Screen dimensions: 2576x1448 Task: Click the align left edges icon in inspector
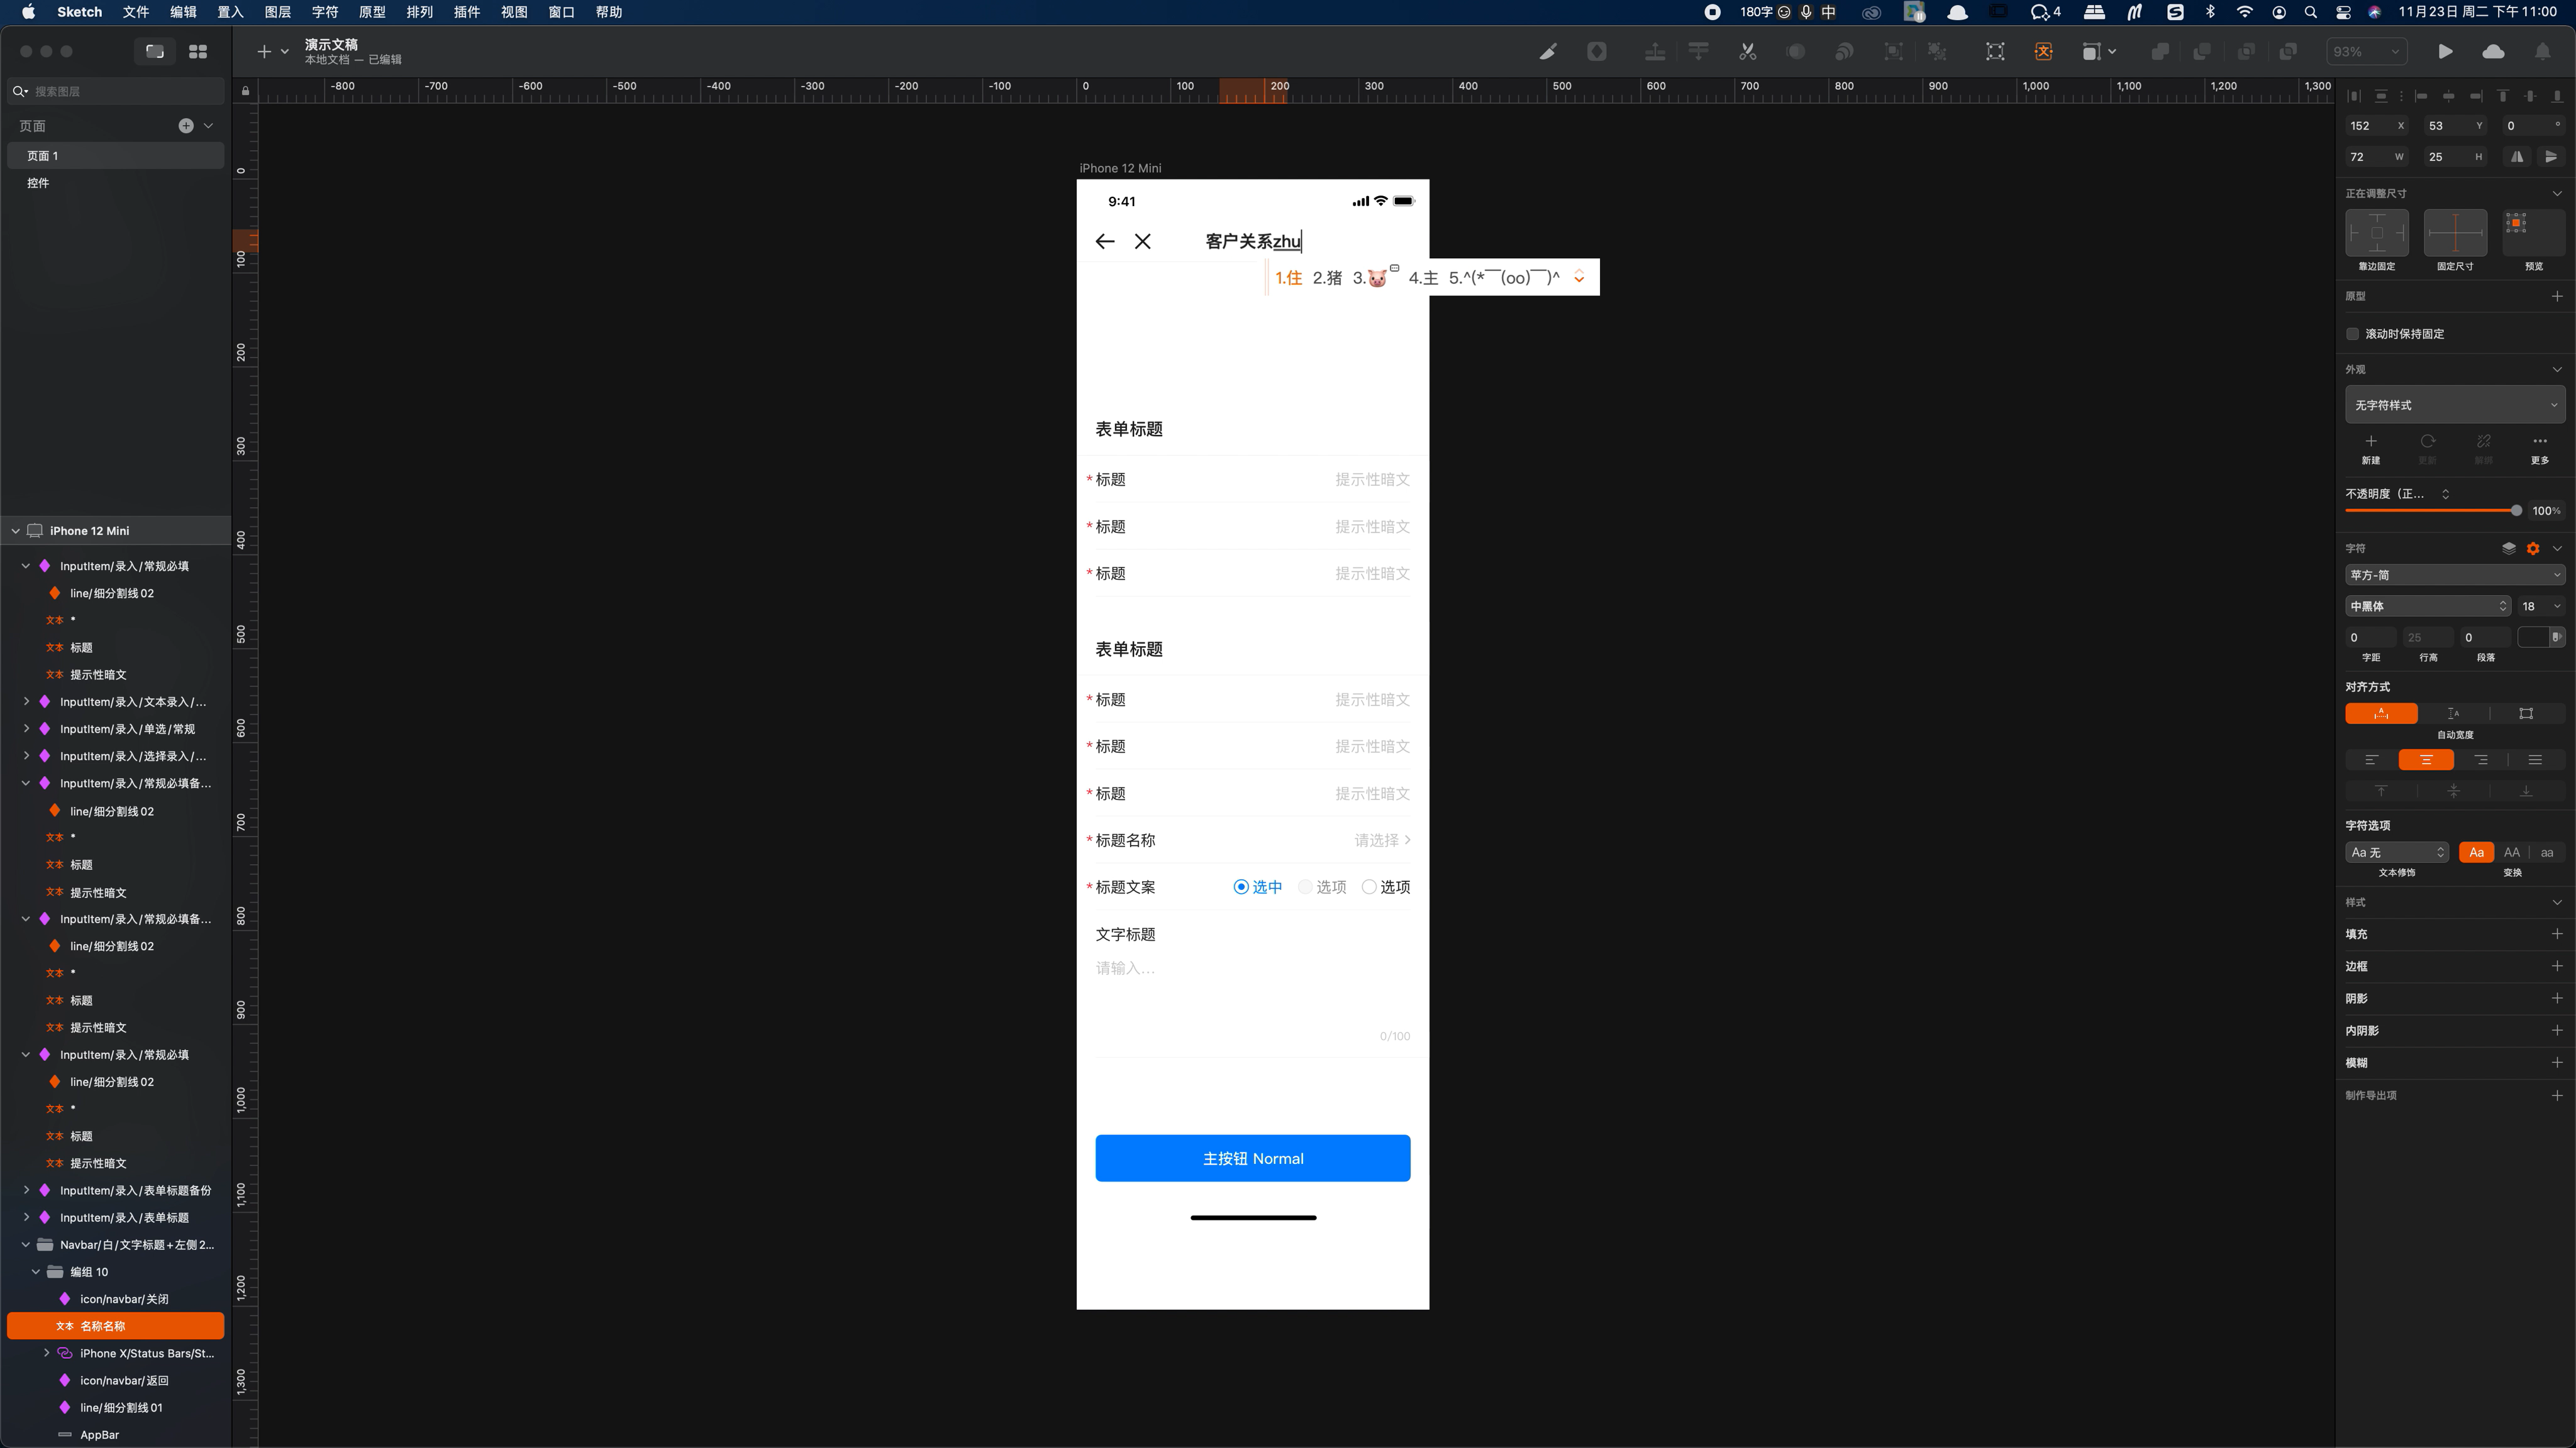pyautogui.click(x=2421, y=96)
